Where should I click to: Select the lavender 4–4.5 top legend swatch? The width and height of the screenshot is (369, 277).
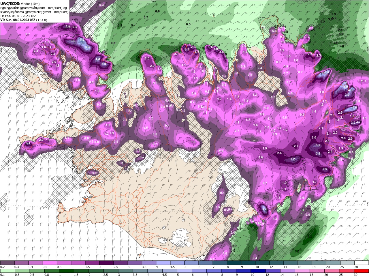(163, 263)
